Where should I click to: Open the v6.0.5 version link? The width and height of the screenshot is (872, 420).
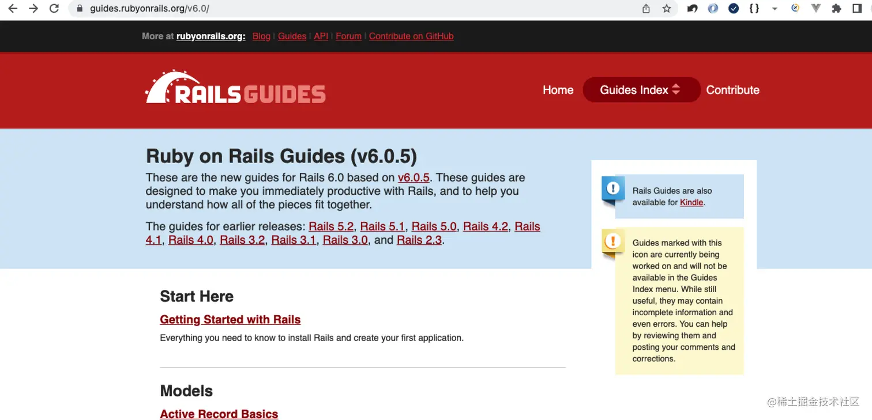point(414,177)
